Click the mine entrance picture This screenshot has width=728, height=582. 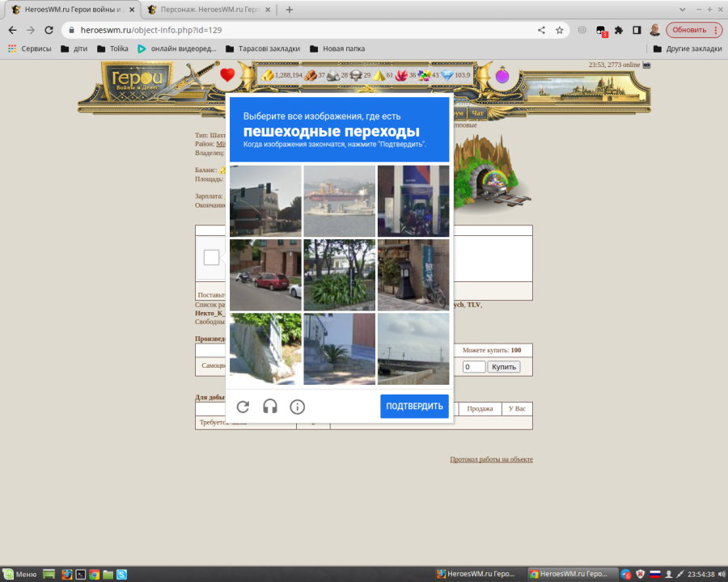[x=492, y=174]
